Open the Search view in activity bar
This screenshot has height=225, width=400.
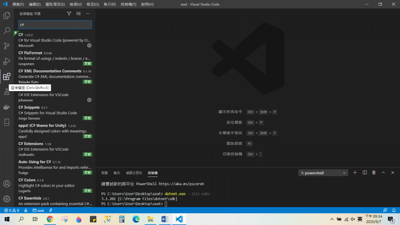(7, 30)
